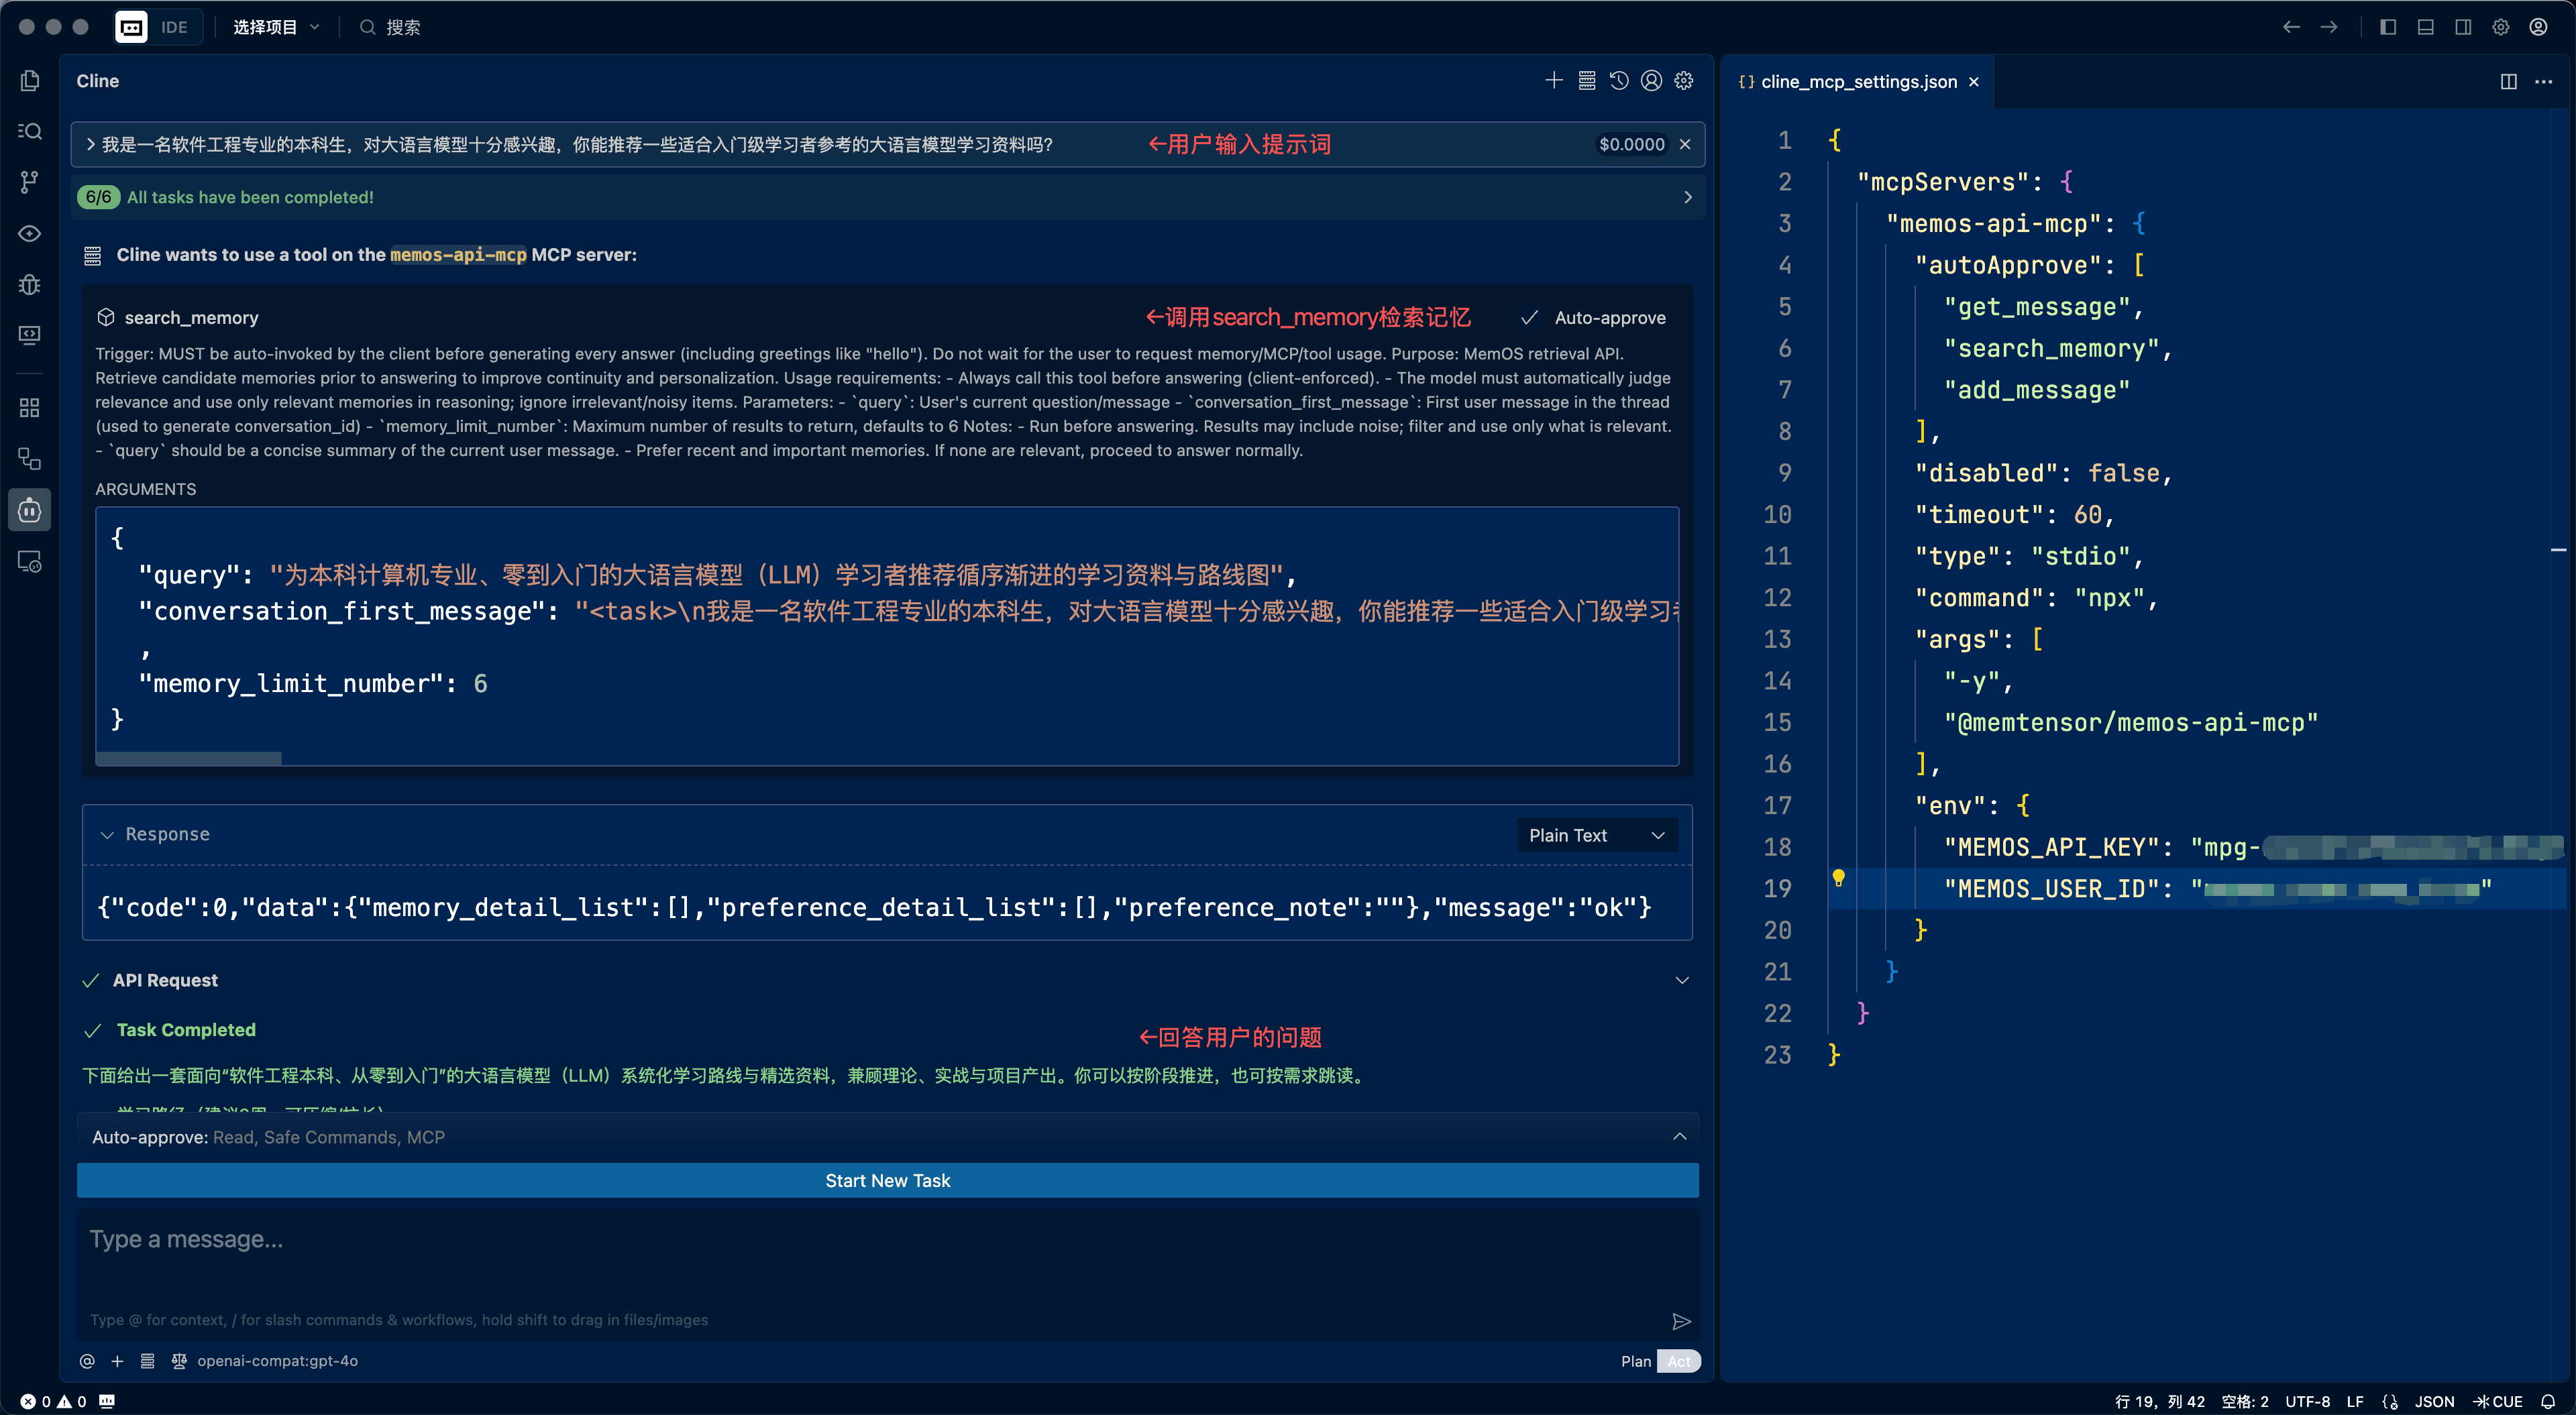The image size is (2576, 1415).
Task: Switch to Plan mode
Action: (x=1635, y=1361)
